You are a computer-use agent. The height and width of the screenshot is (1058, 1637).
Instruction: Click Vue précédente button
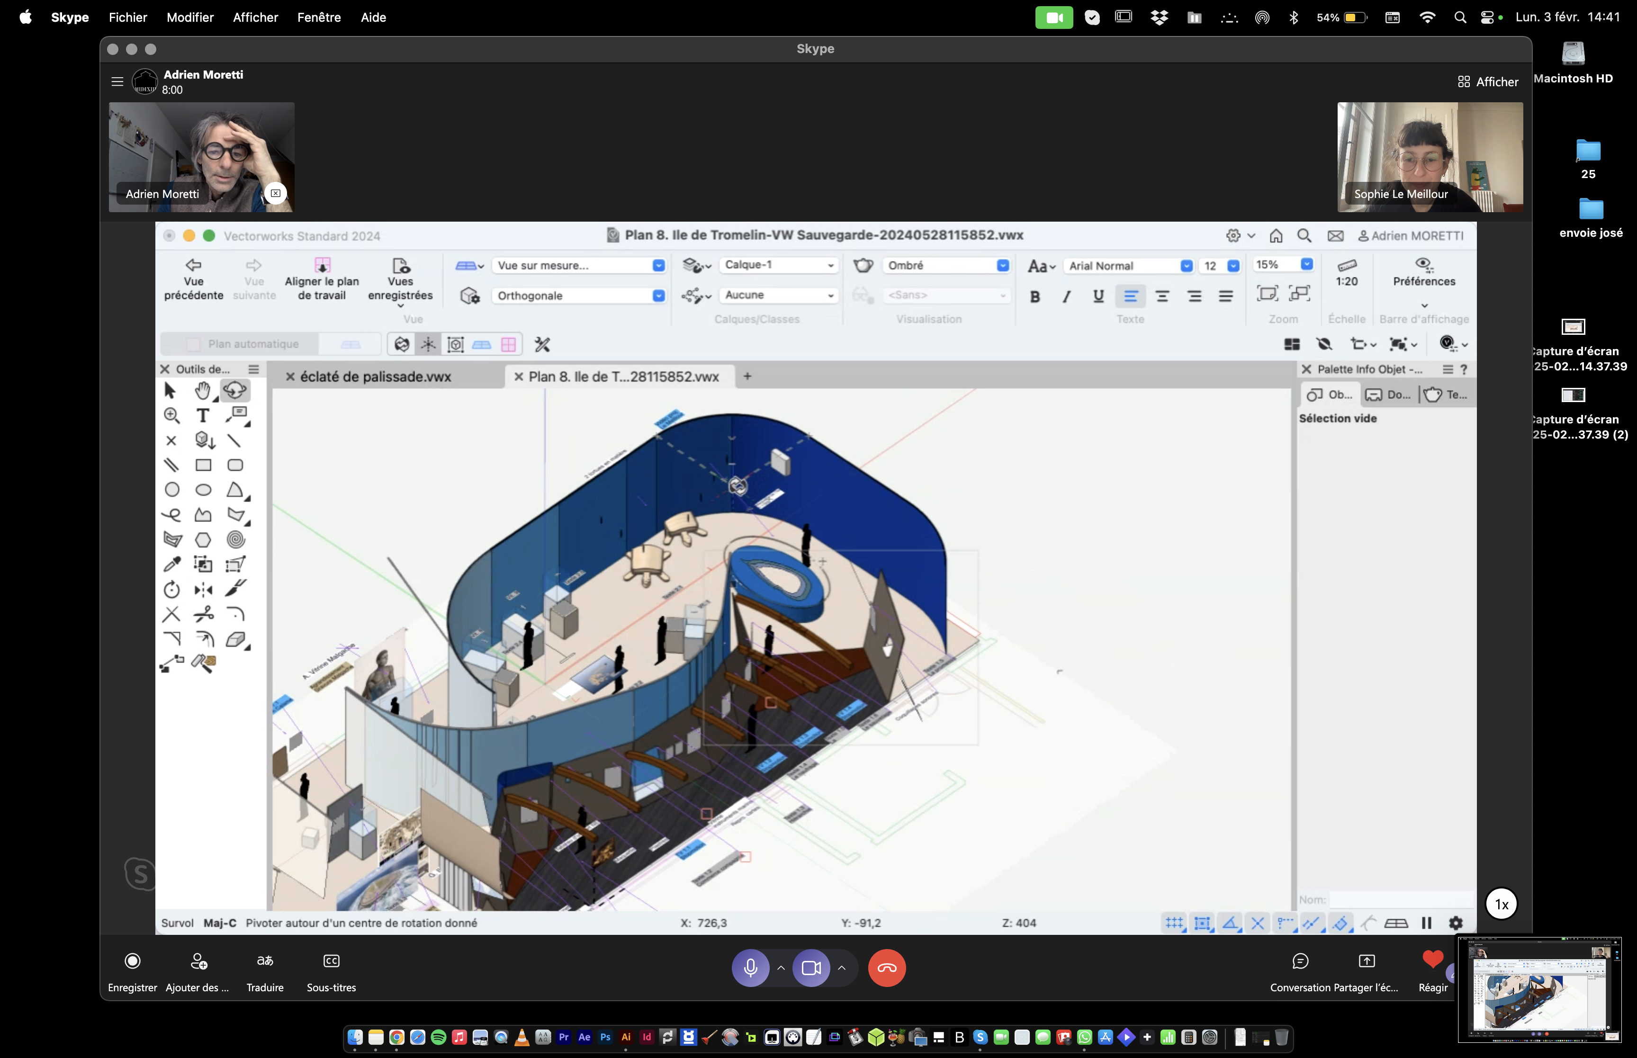193,279
